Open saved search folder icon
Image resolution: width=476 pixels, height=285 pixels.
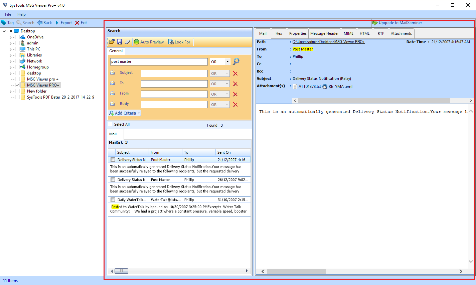112,42
